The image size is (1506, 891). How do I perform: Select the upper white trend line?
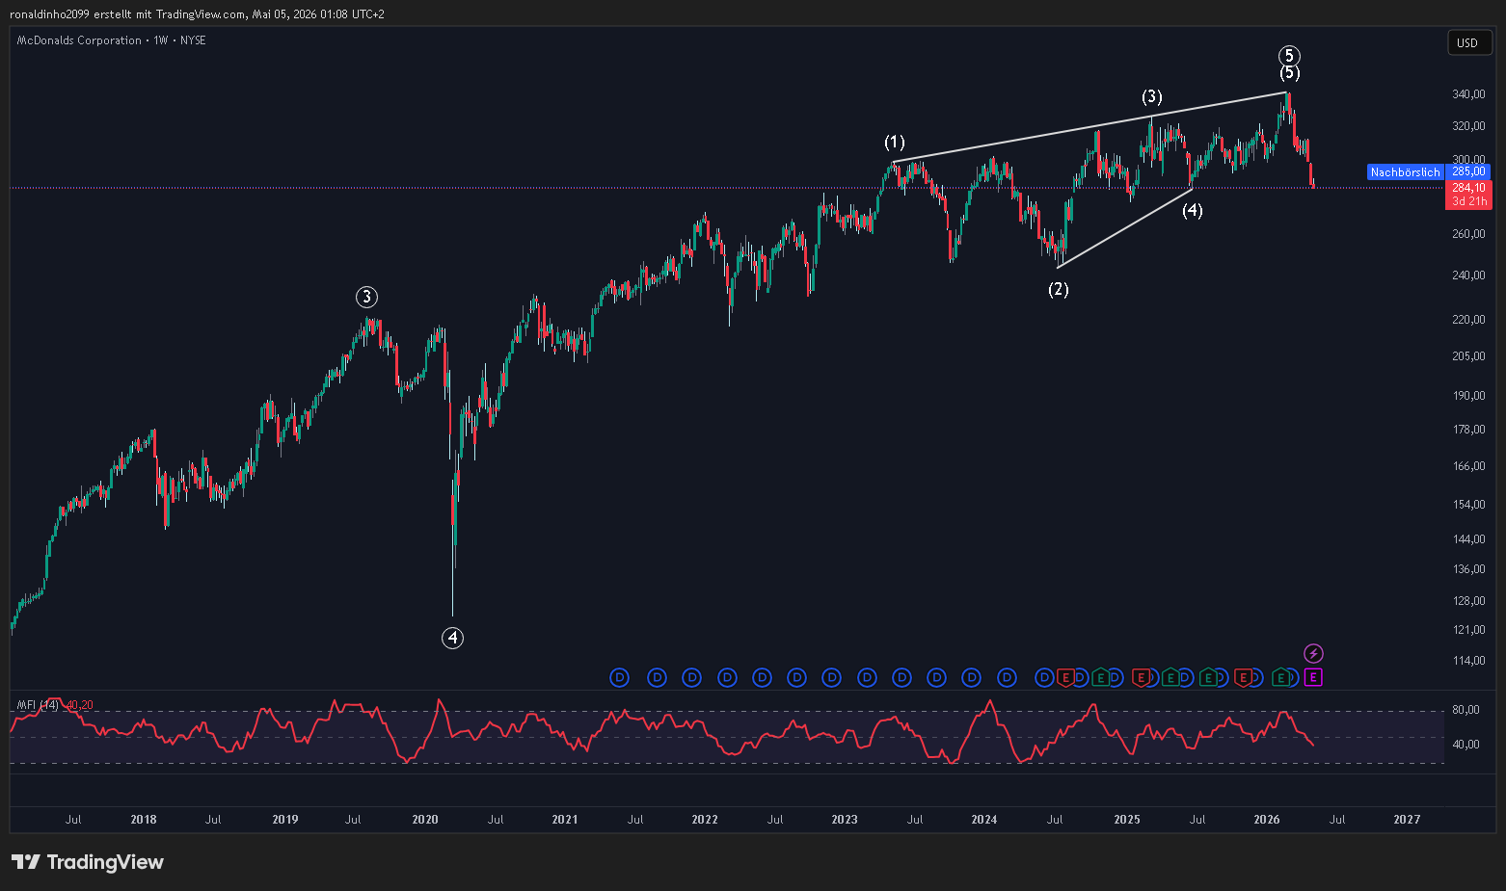(x=1089, y=127)
